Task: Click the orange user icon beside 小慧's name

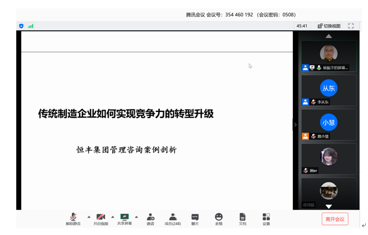Action: (x=305, y=136)
